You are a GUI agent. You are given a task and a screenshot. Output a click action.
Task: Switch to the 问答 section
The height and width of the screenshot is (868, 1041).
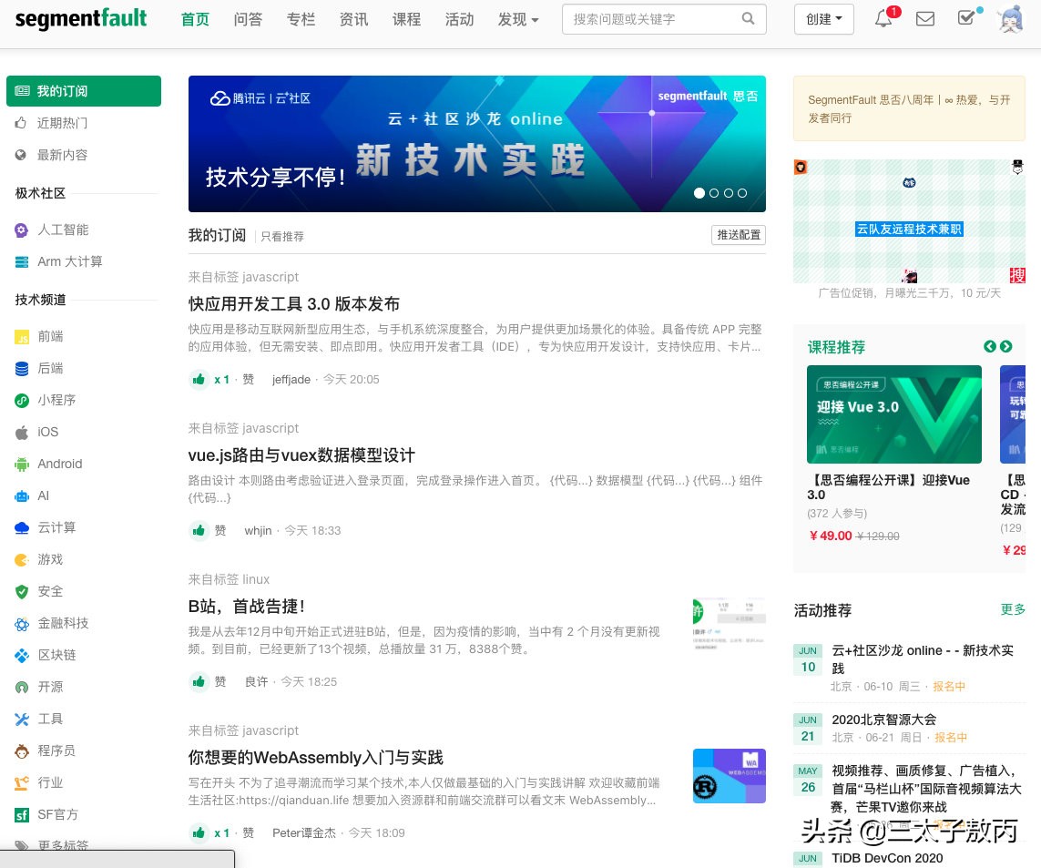[x=248, y=19]
